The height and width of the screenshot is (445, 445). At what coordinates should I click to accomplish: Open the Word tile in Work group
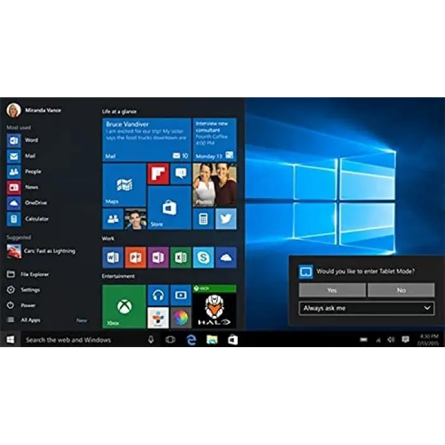[x=113, y=257]
